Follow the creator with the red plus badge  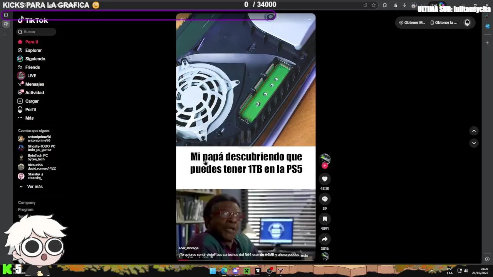[325, 166]
